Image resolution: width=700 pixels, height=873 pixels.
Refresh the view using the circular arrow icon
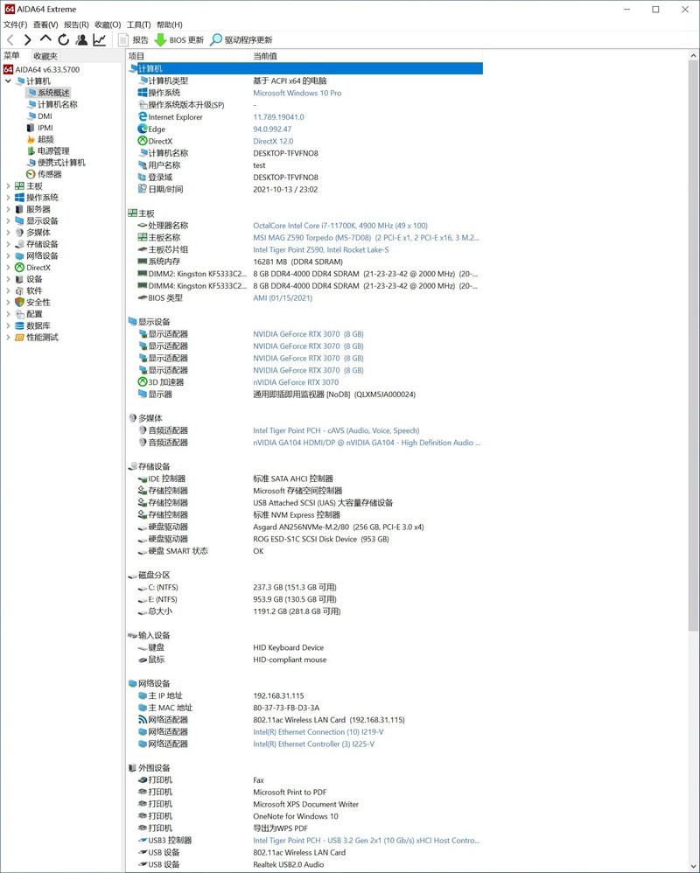64,39
